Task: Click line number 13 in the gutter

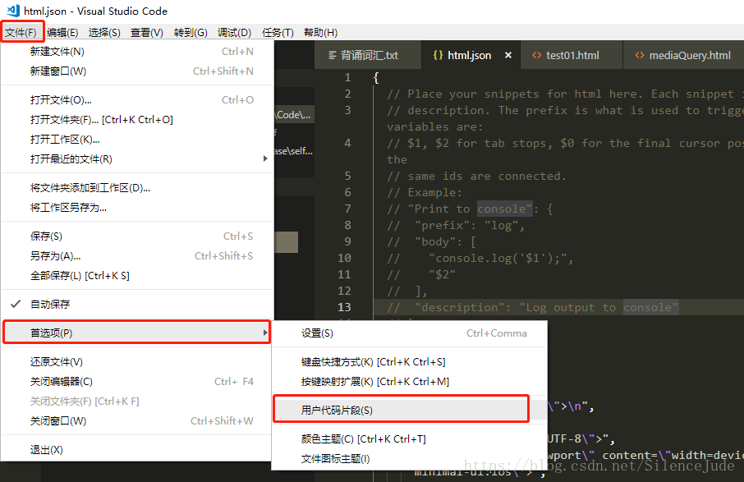Action: pos(344,307)
